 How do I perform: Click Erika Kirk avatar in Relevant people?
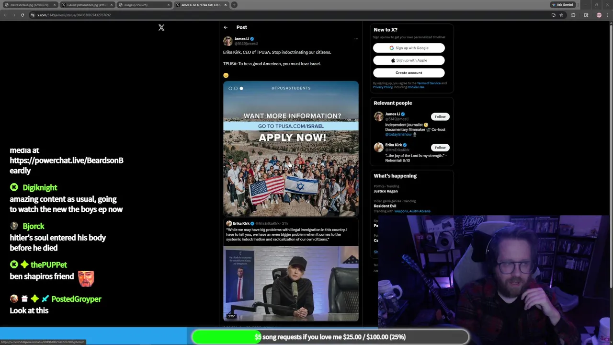click(378, 147)
